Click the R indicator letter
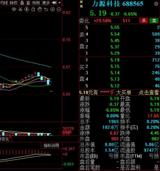This screenshot has width=160, height=171. point(82,6)
